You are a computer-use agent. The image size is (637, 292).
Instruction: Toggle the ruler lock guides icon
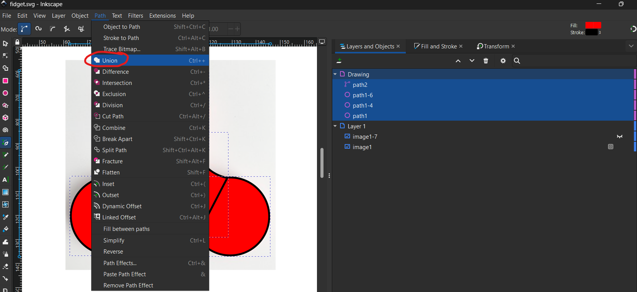(x=17, y=42)
